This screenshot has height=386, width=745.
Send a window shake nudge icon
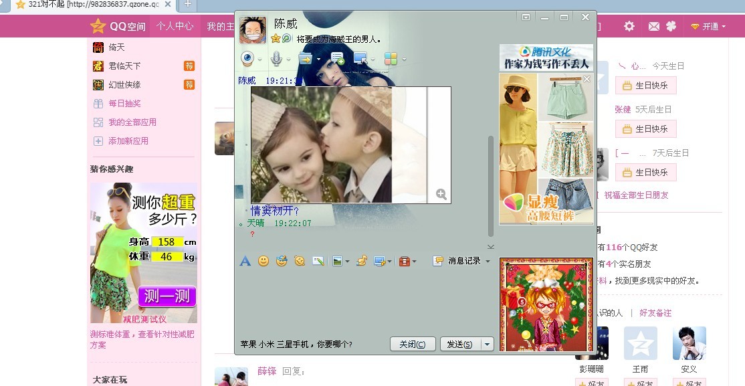300,260
